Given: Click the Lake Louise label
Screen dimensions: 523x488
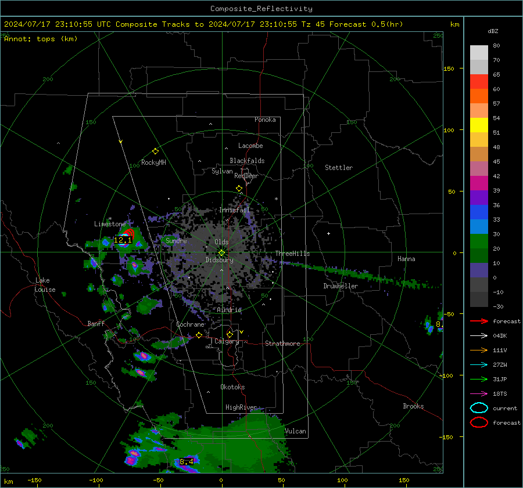Looking at the screenshot, I should pyautogui.click(x=45, y=285).
